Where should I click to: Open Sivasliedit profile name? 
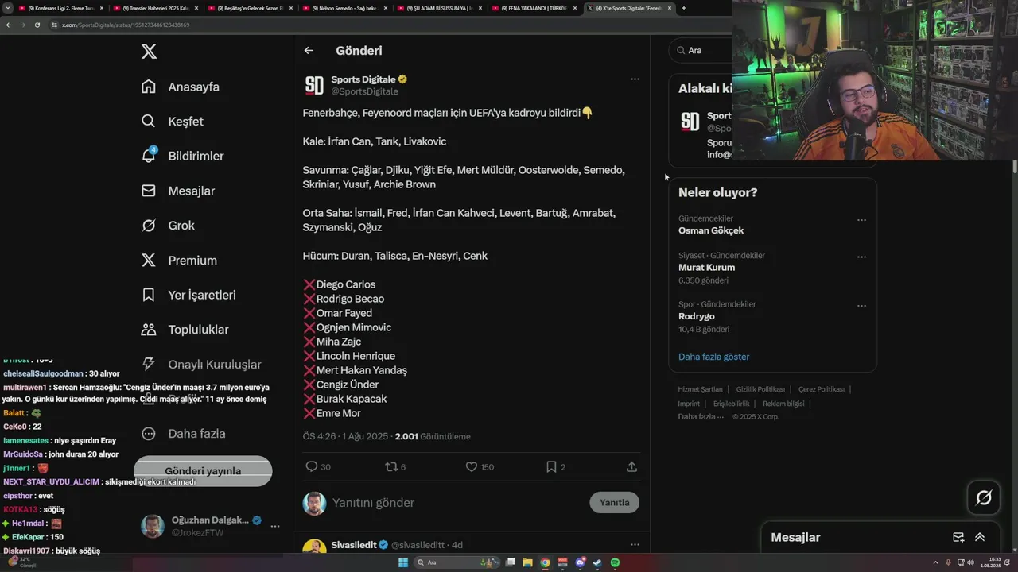point(354,545)
